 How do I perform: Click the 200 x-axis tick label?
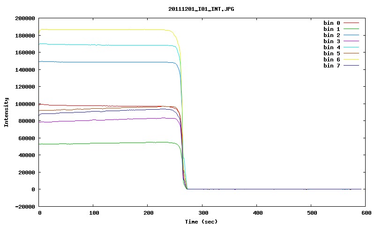149,213
